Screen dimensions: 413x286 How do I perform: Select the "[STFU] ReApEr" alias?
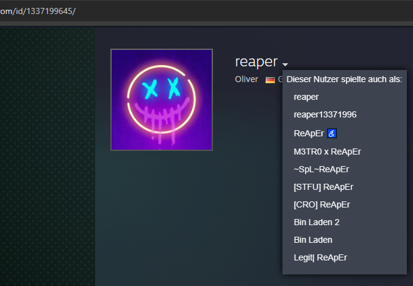pyautogui.click(x=323, y=187)
